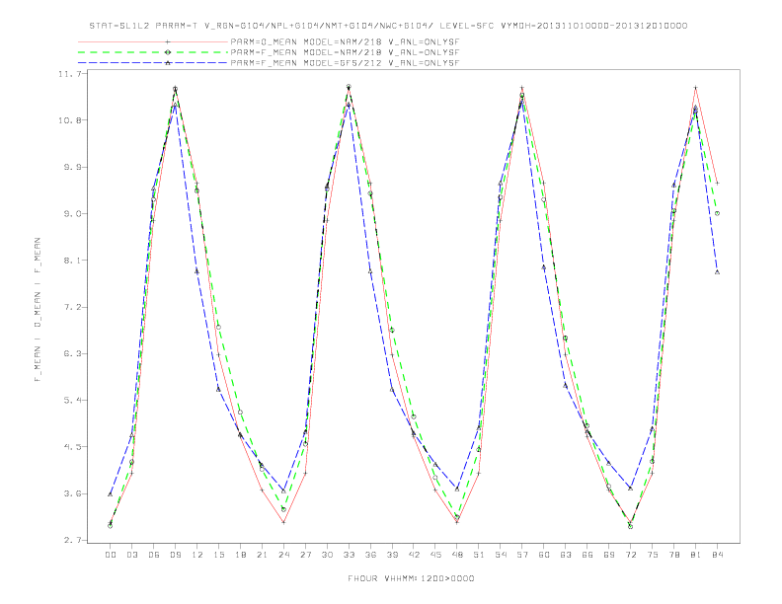The width and height of the screenshot is (782, 604).
Task: Click x-axis tick label 18
Action: 240,555
